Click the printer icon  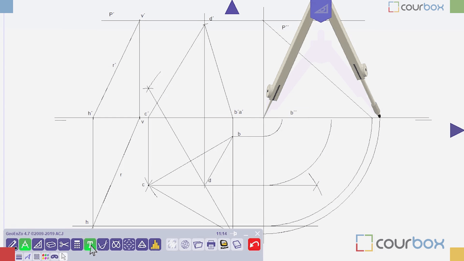(211, 245)
